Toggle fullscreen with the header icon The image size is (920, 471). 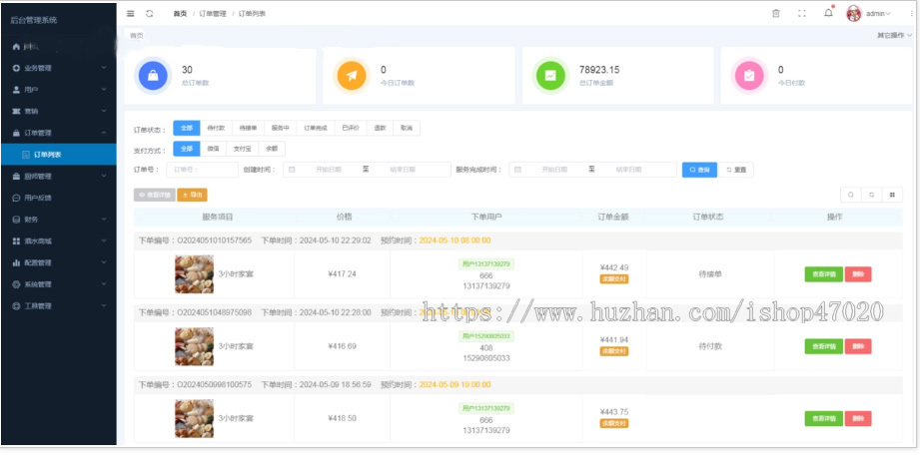click(x=802, y=14)
